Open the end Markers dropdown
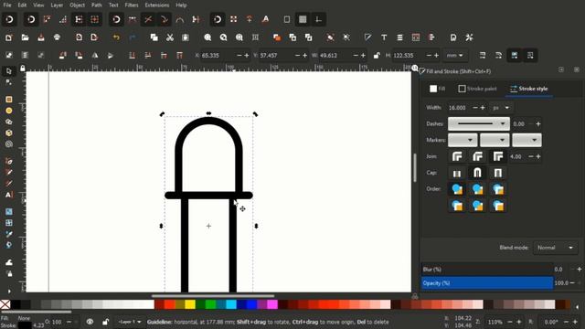Image resolution: width=585 pixels, height=329 pixels. pos(526,140)
